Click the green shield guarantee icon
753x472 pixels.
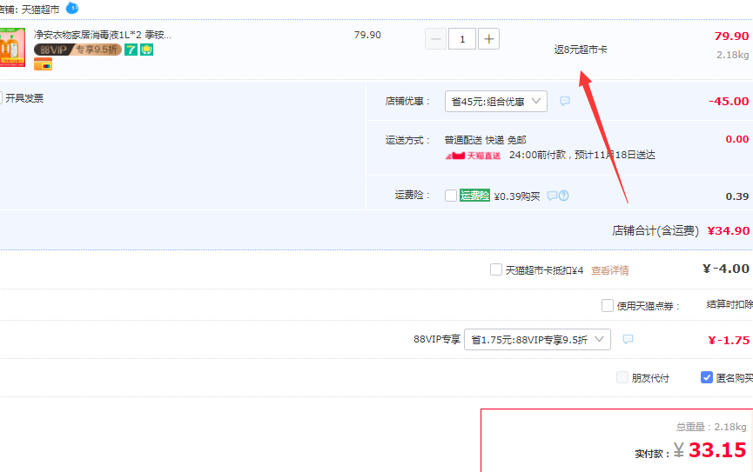tap(146, 50)
